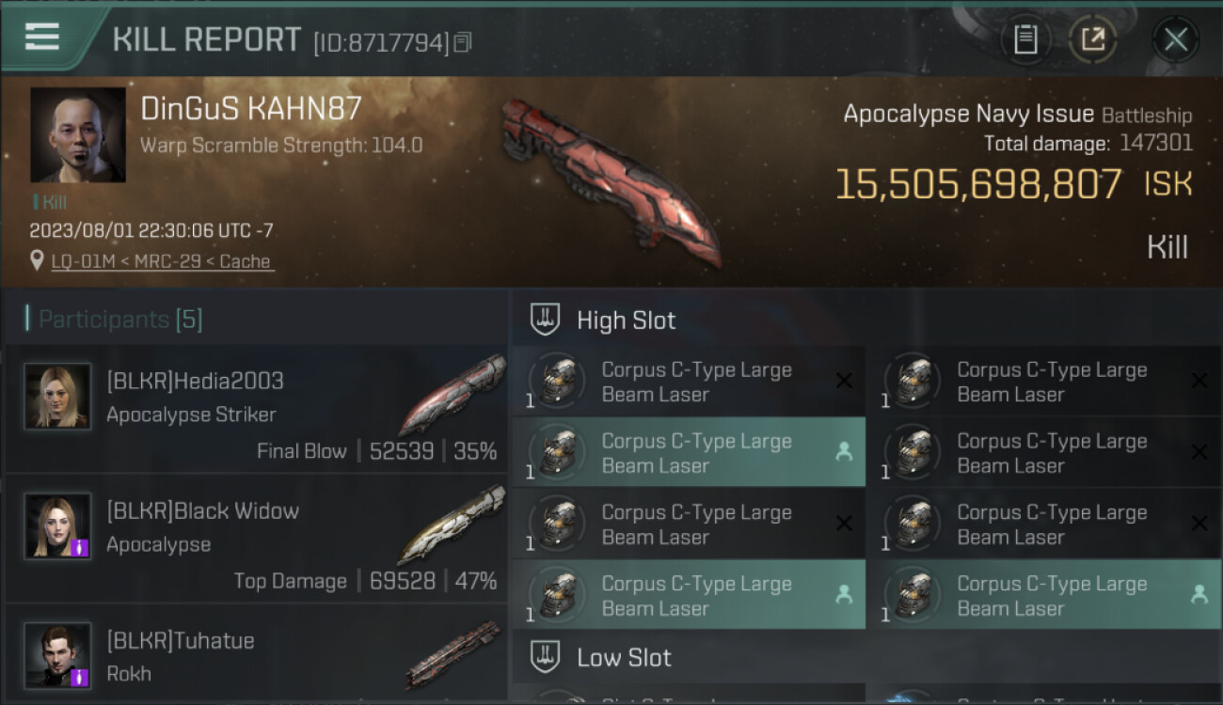Close the kill report window
Viewport: 1223px width, 705px height.
click(x=1175, y=39)
